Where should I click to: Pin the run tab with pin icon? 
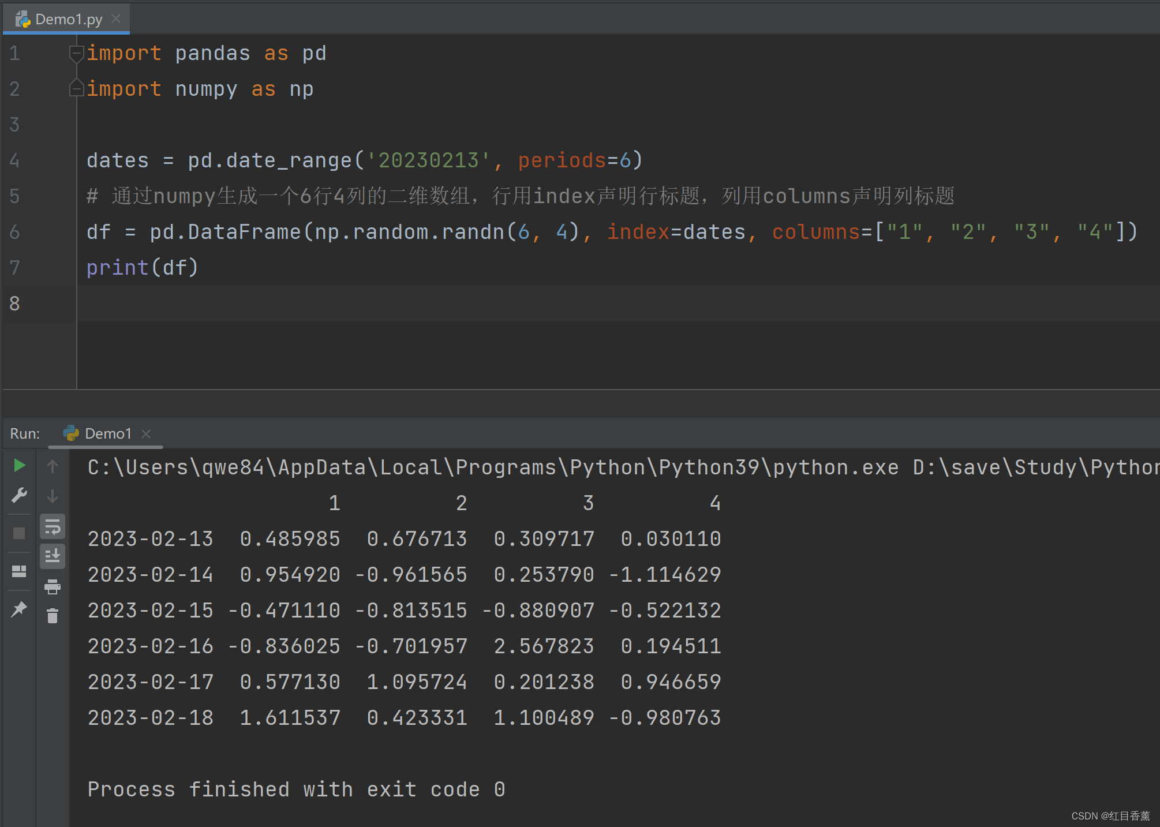[19, 609]
